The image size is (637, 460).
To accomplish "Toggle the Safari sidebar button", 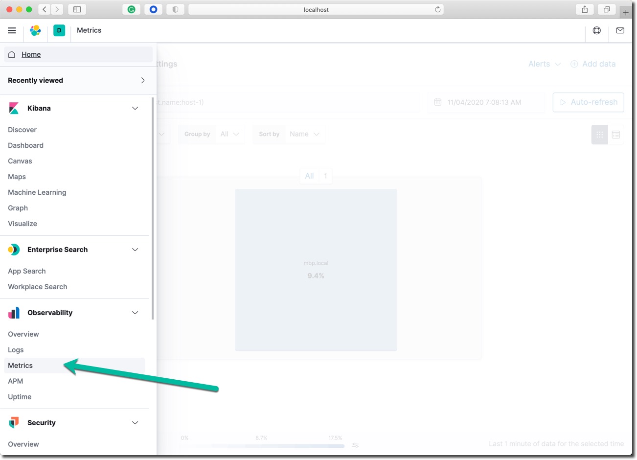I will (x=77, y=9).
